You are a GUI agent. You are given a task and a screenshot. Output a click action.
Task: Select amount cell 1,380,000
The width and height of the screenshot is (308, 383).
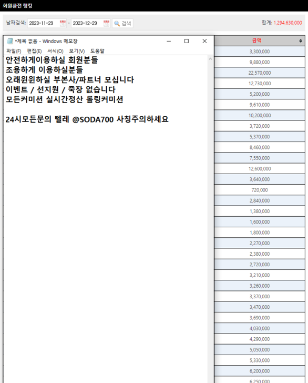click(x=260, y=211)
